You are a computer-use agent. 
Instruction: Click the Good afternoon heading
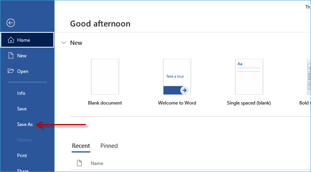pyautogui.click(x=100, y=24)
